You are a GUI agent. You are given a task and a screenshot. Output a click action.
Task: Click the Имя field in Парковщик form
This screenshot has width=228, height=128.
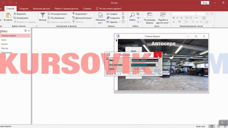[145, 60]
